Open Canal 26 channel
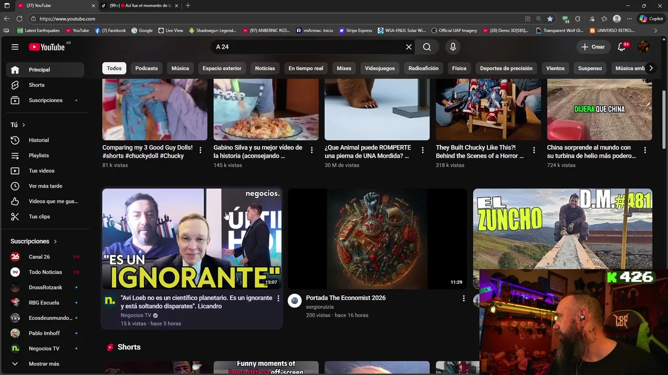The image size is (668, 375). click(x=45, y=257)
